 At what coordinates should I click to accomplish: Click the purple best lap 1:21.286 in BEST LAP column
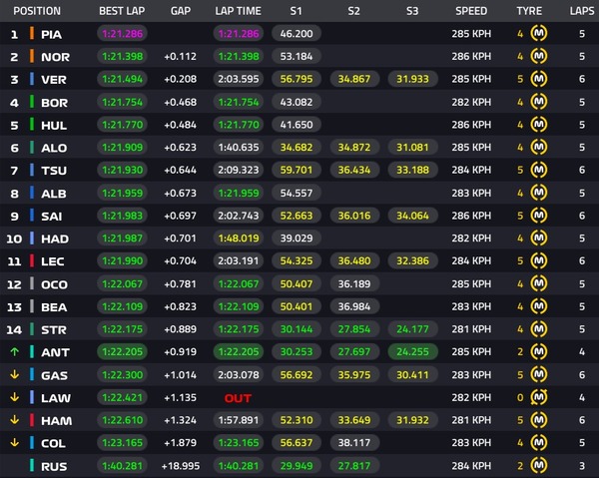(122, 34)
